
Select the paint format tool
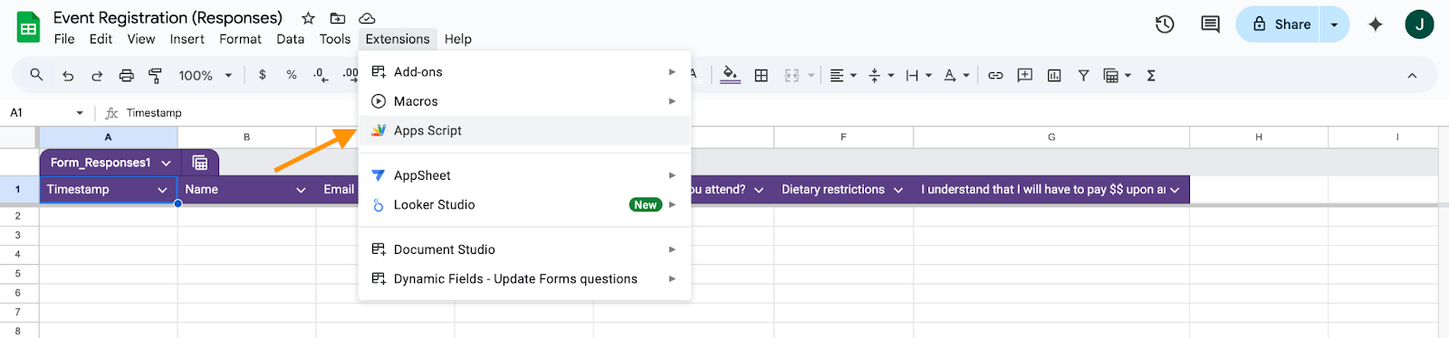155,75
